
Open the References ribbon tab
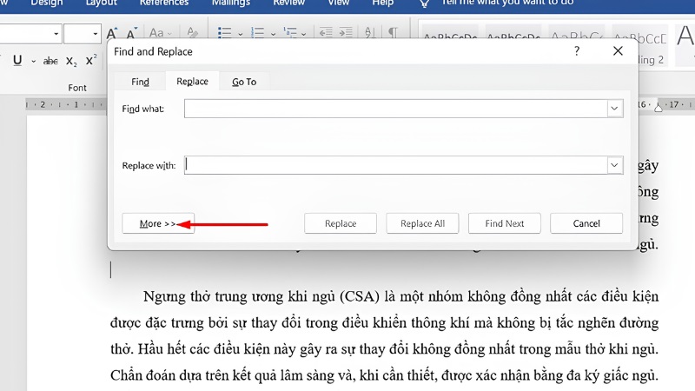coord(164,3)
